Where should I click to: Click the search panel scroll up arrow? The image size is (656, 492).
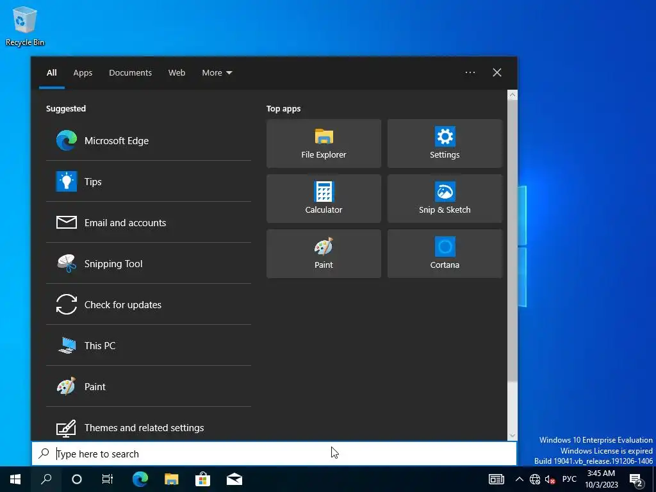coord(512,95)
